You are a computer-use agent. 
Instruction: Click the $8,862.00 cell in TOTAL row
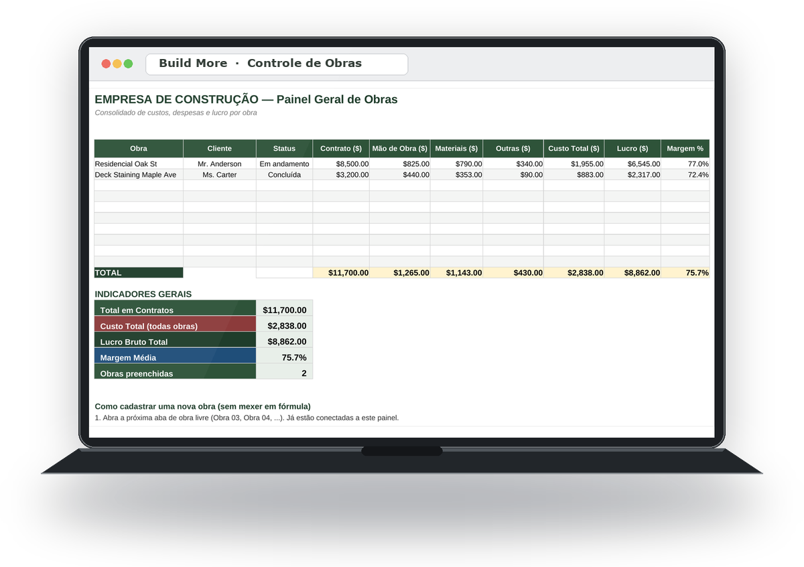pyautogui.click(x=632, y=273)
